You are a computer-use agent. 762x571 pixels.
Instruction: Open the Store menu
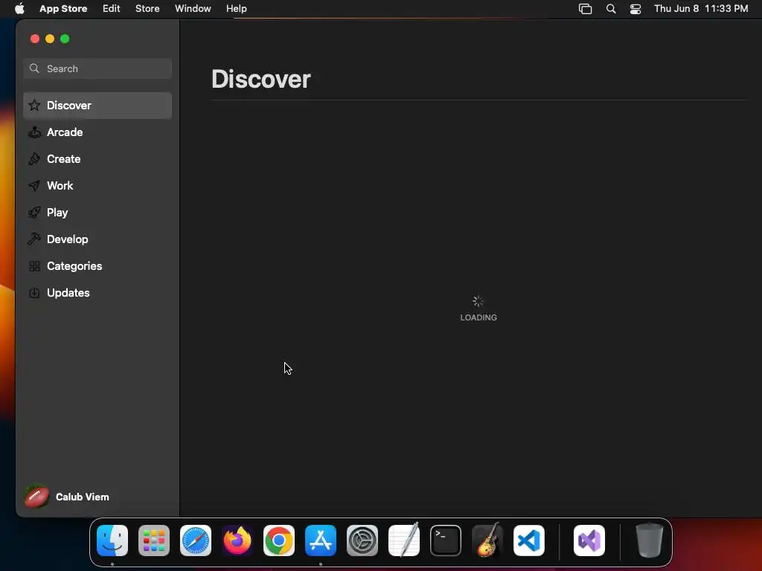(147, 9)
